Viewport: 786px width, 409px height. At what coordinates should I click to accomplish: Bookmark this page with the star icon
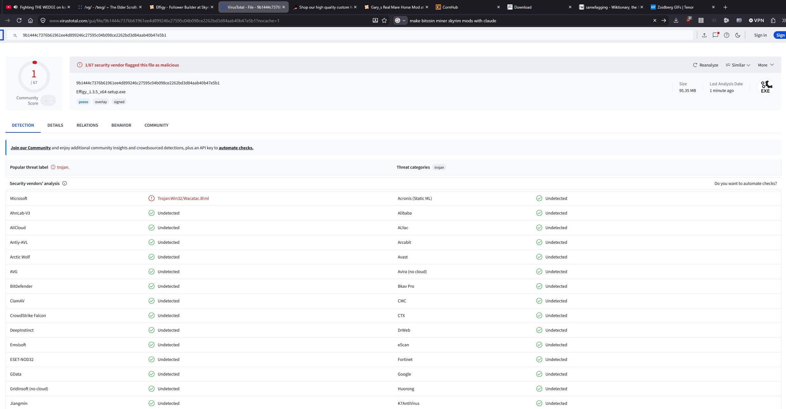(384, 20)
